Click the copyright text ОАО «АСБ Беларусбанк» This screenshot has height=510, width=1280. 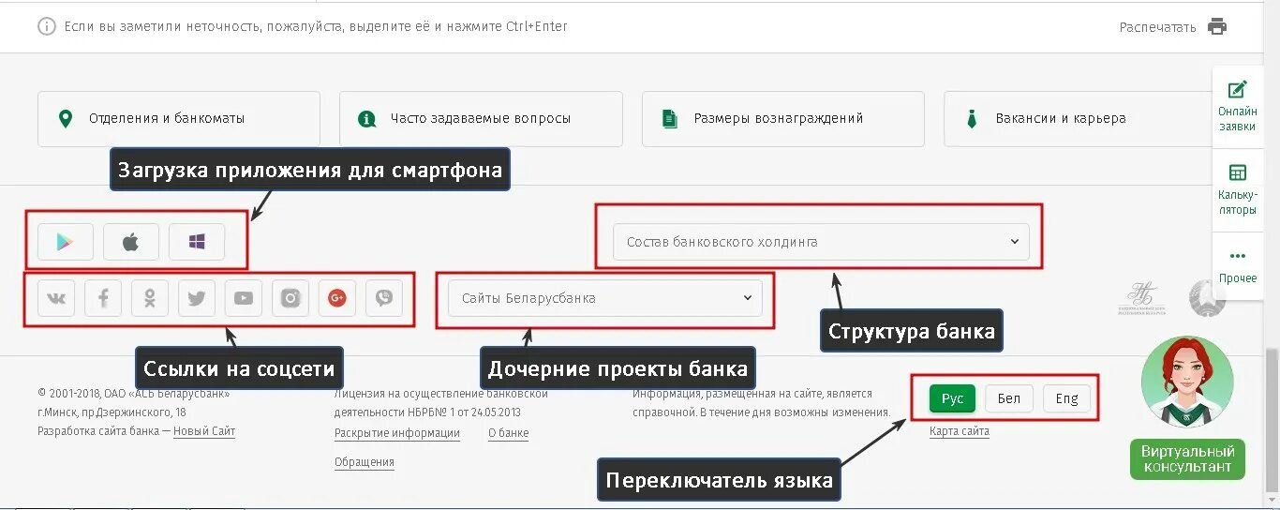click(167, 394)
